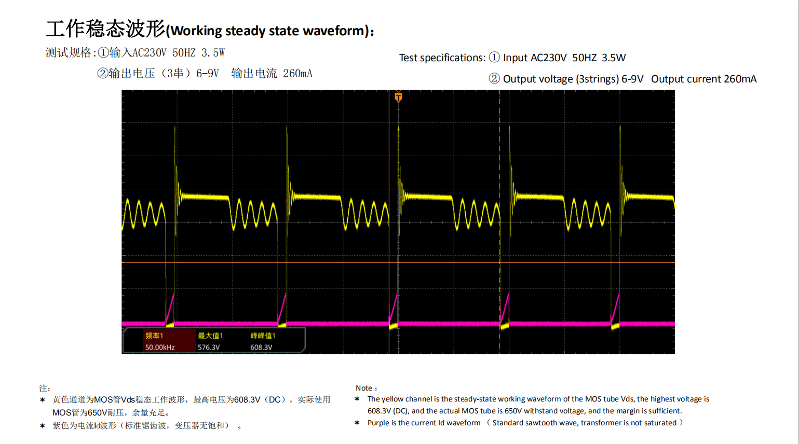Click circled number ① before Input AC230V
Image resolution: width=799 pixels, height=444 pixels.
point(494,57)
